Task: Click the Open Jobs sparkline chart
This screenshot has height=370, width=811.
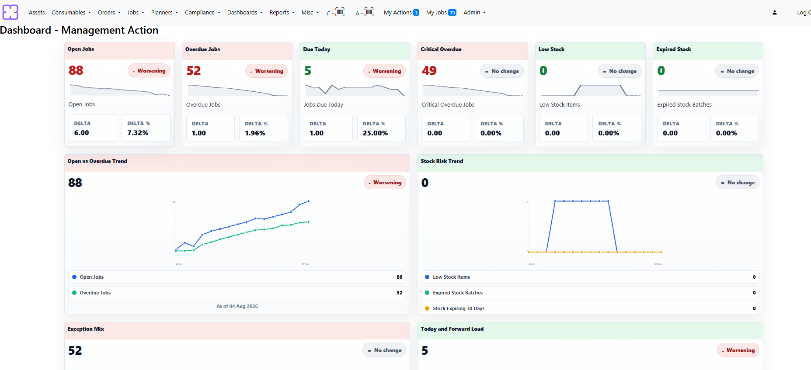Action: [119, 90]
